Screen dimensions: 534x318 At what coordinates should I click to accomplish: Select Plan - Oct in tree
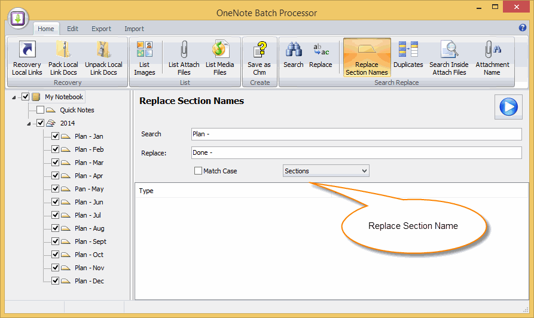[89, 255]
